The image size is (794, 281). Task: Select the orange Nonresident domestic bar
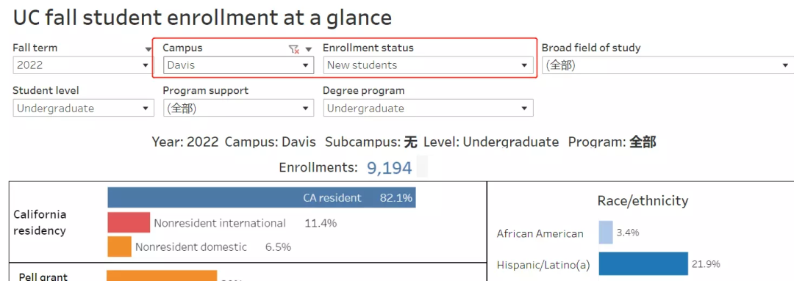coord(120,247)
